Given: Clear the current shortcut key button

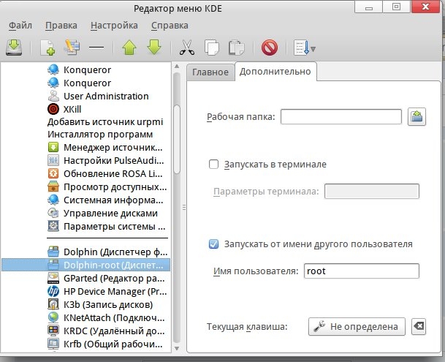Looking at the screenshot, I should (419, 326).
